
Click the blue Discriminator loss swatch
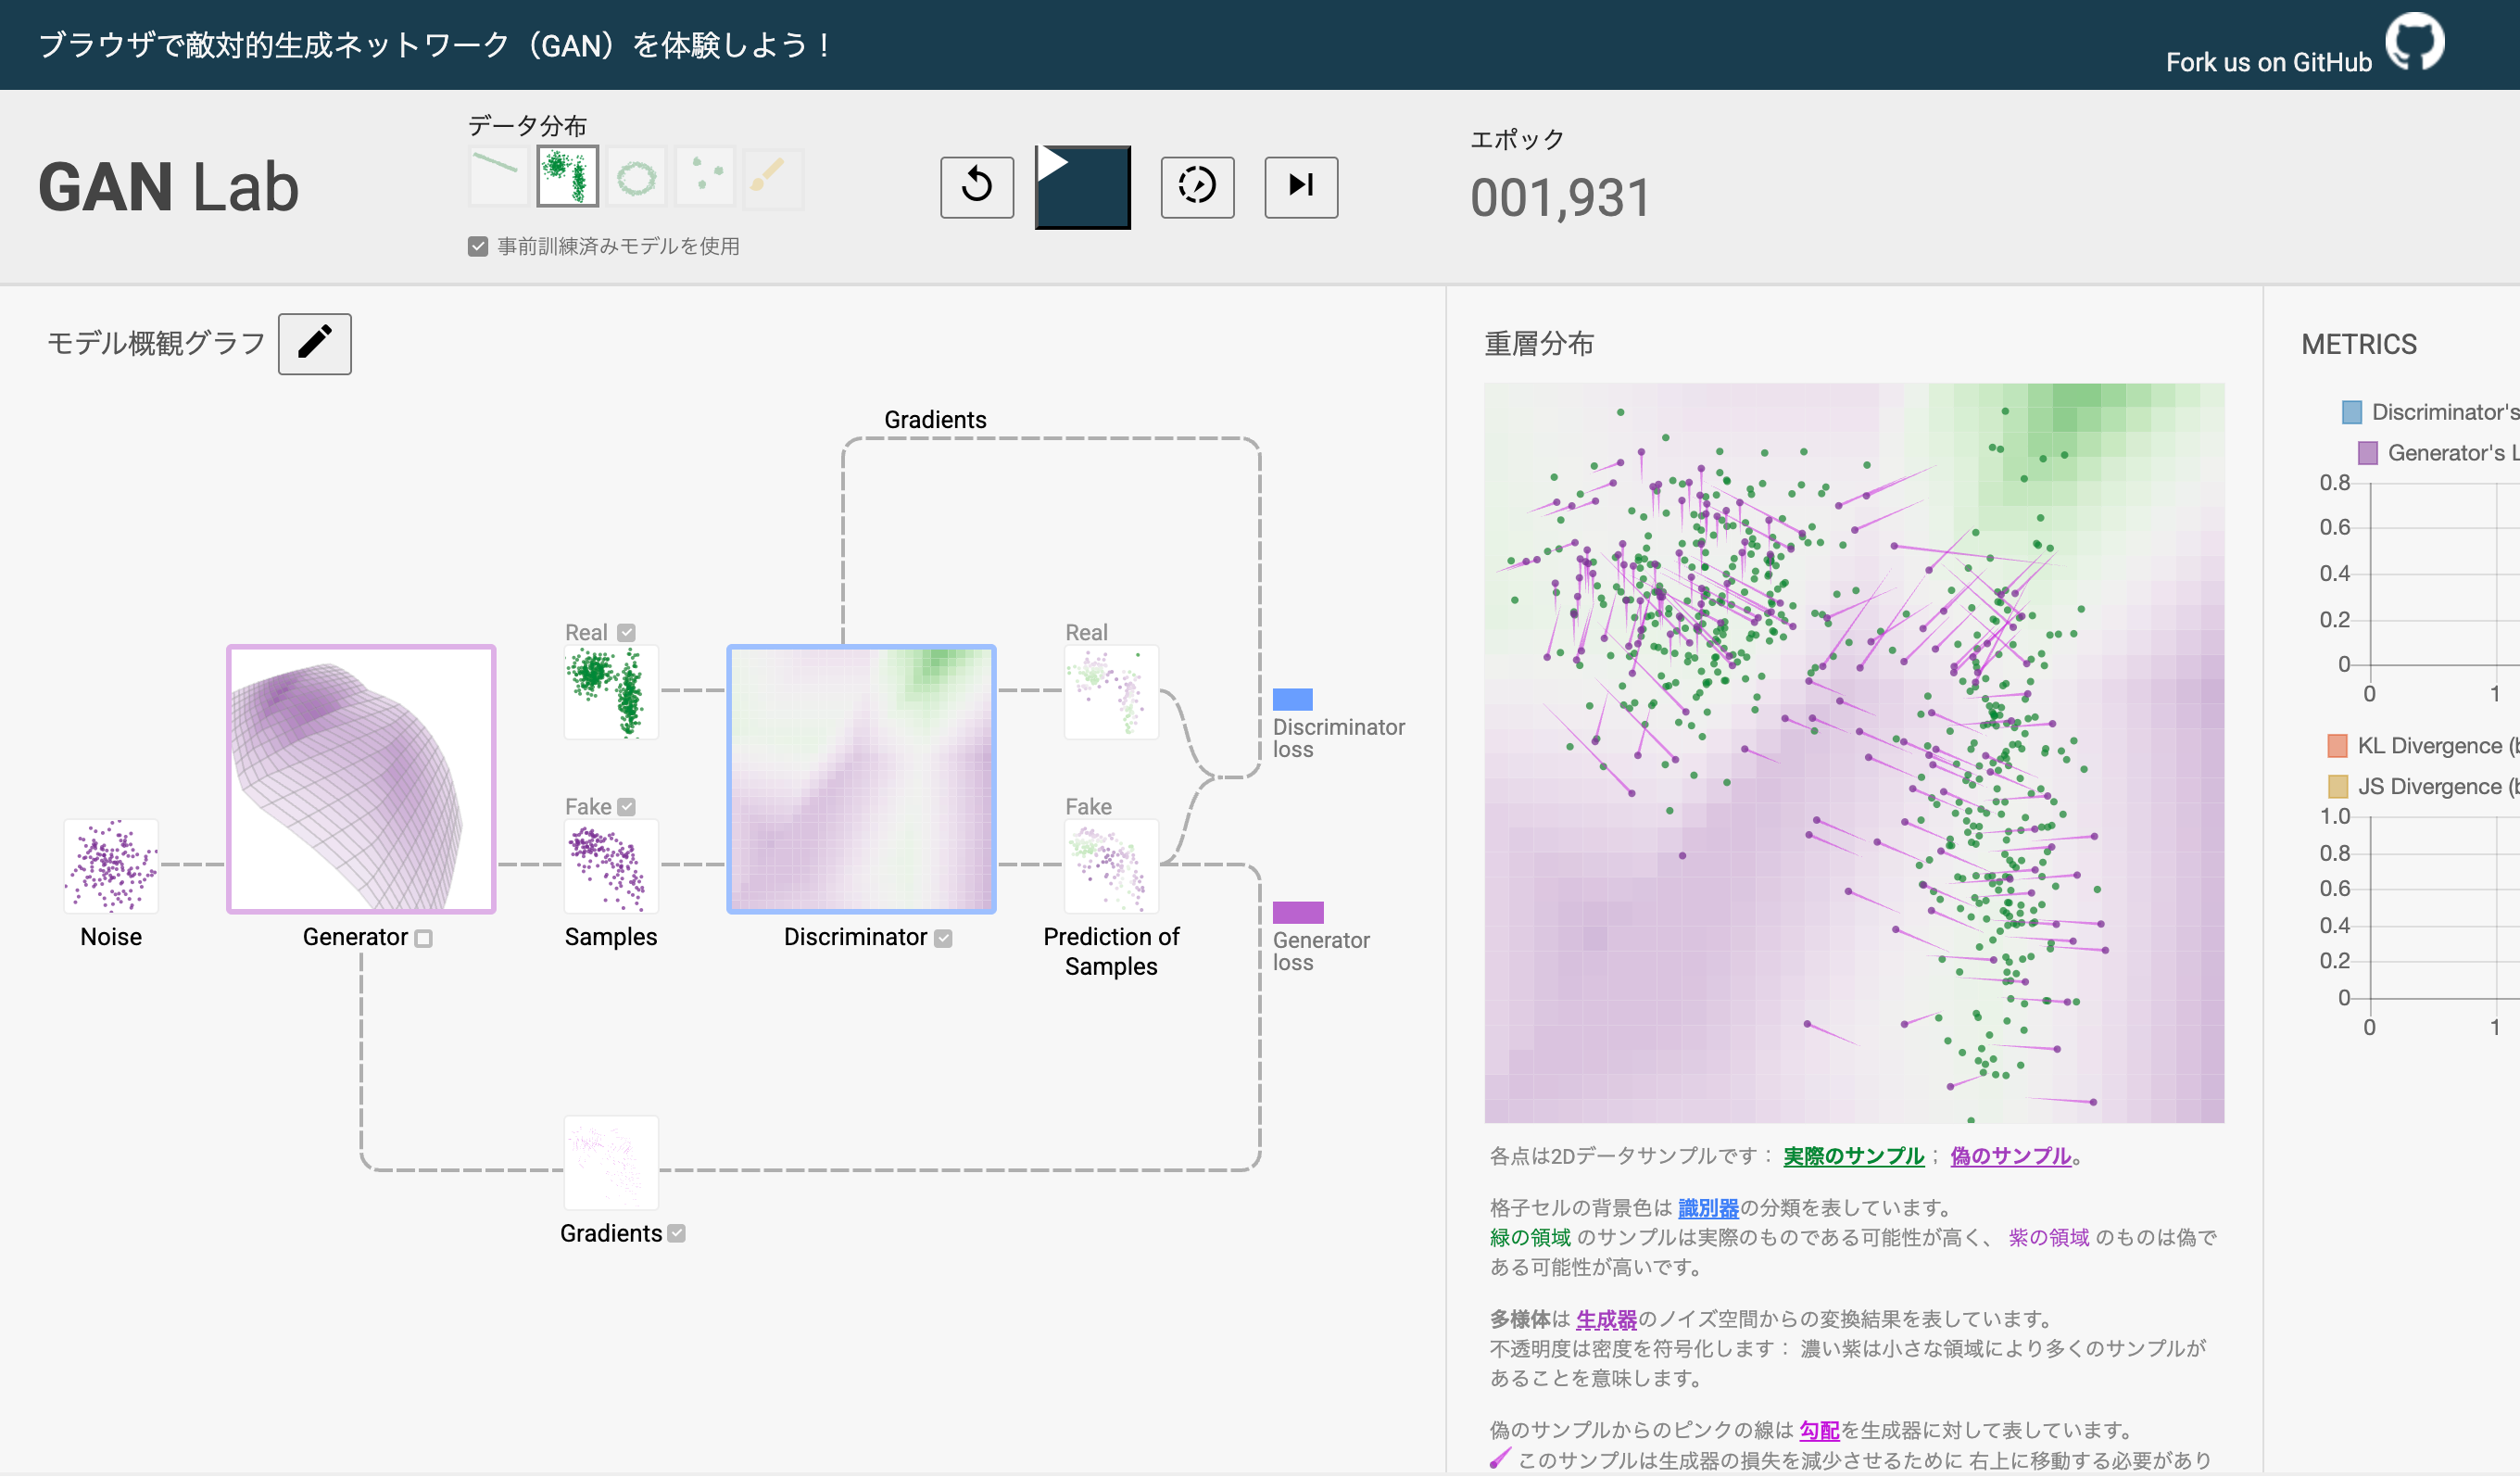[1292, 699]
